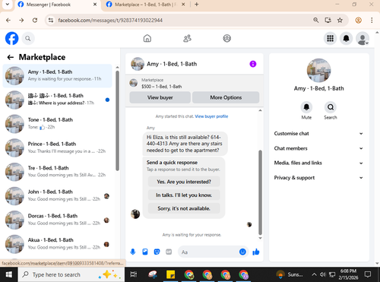Expand the Chat members section
Image resolution: width=380 pixels, height=282 pixels.
(318, 148)
